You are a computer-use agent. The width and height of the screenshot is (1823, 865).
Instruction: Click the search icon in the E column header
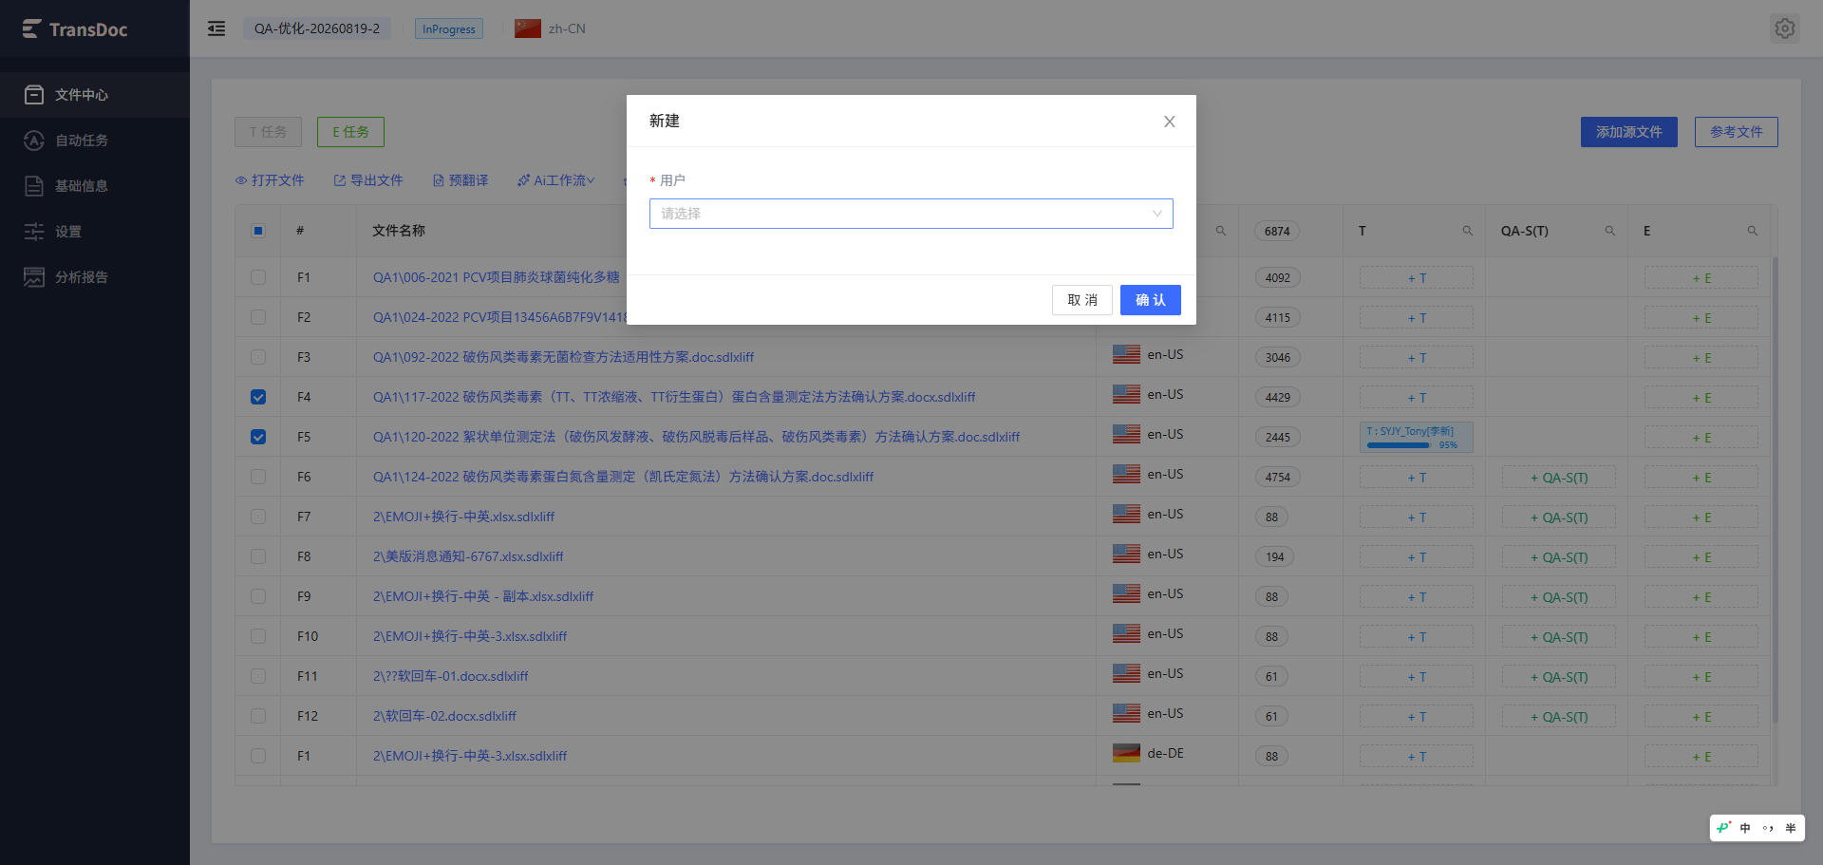point(1752,231)
